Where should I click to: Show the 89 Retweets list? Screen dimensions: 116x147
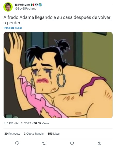point(12,134)
